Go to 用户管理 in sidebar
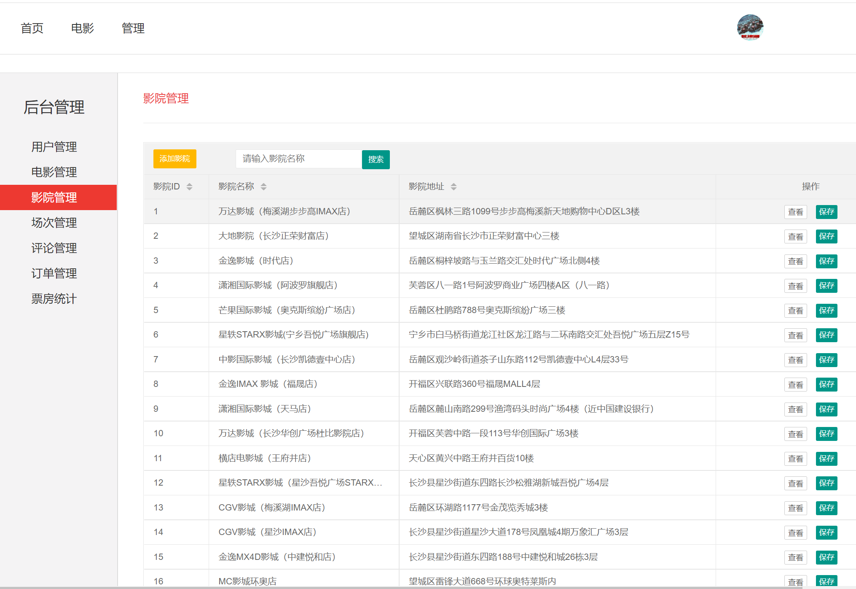This screenshot has height=589, width=856. 54,147
